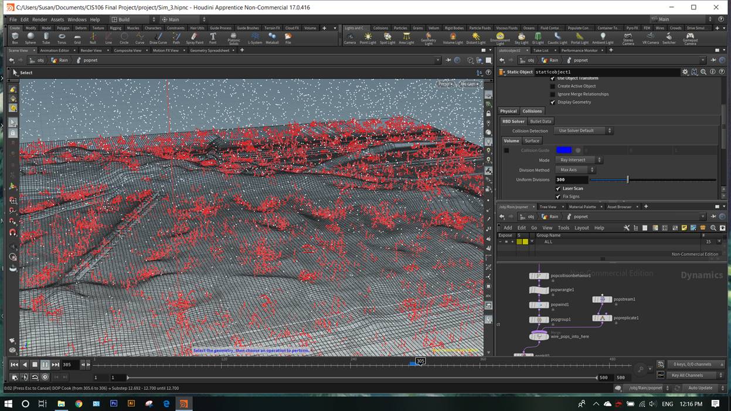731x411 pixels.
Task: Click the network editor search icon
Action: pos(713,228)
